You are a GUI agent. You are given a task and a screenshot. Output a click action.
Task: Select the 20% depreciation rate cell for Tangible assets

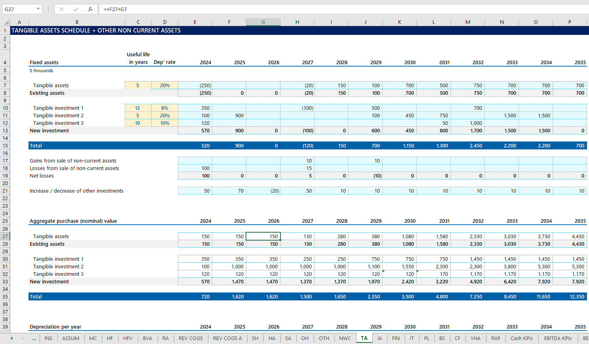(165, 86)
